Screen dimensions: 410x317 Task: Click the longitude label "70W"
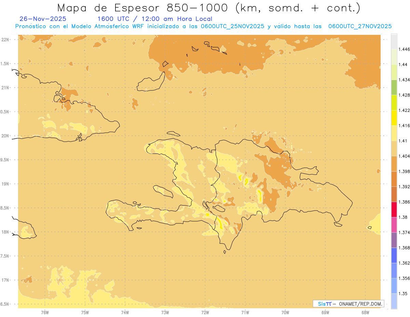(285, 313)
